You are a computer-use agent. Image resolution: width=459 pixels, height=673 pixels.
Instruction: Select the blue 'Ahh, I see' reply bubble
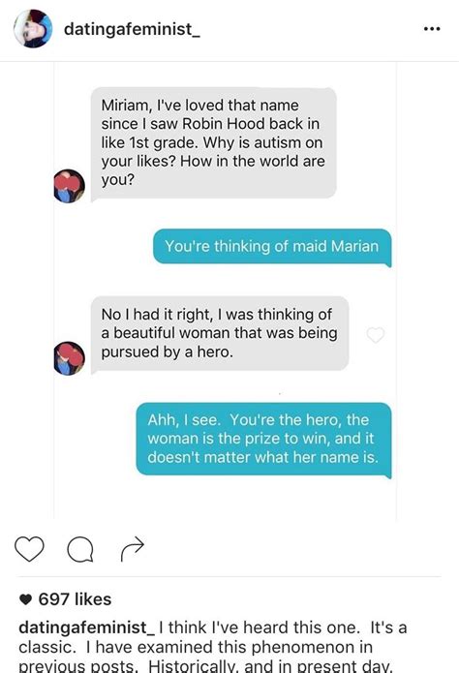tap(263, 439)
